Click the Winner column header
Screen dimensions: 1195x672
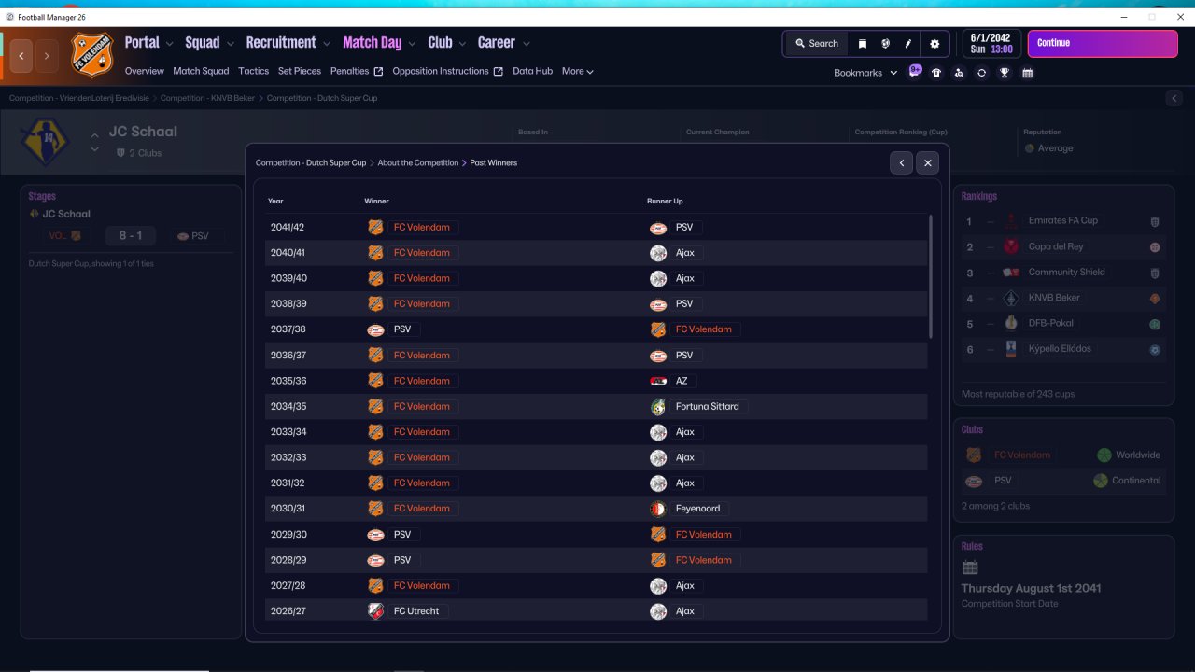(376, 202)
